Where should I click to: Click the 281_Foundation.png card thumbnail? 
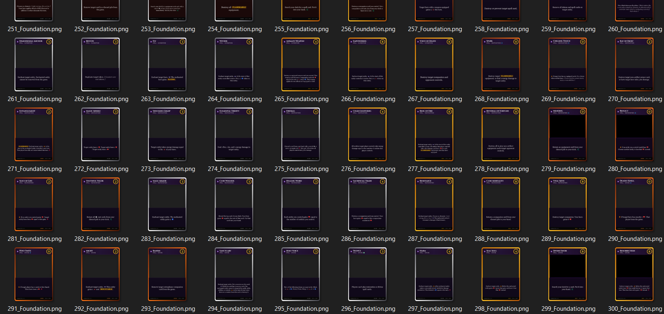(34, 204)
